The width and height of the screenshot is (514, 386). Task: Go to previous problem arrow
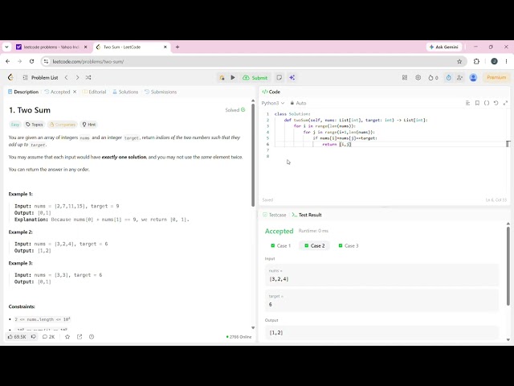[x=66, y=77]
